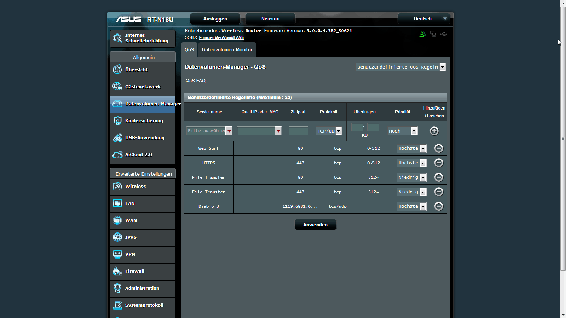Change priority of Web Surf rule
The width and height of the screenshot is (566, 318).
tap(412, 148)
